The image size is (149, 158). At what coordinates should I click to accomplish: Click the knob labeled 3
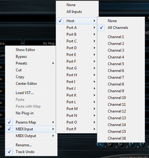point(122,144)
